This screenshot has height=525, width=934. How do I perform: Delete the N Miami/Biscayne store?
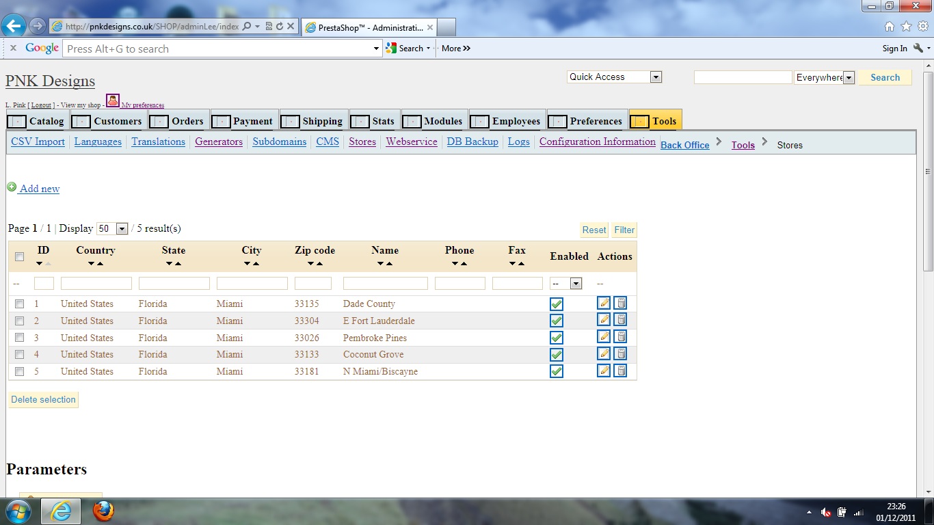pos(620,371)
